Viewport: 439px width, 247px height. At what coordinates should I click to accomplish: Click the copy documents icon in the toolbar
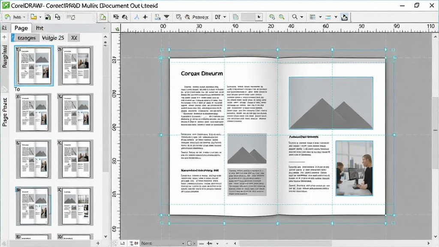58,17
